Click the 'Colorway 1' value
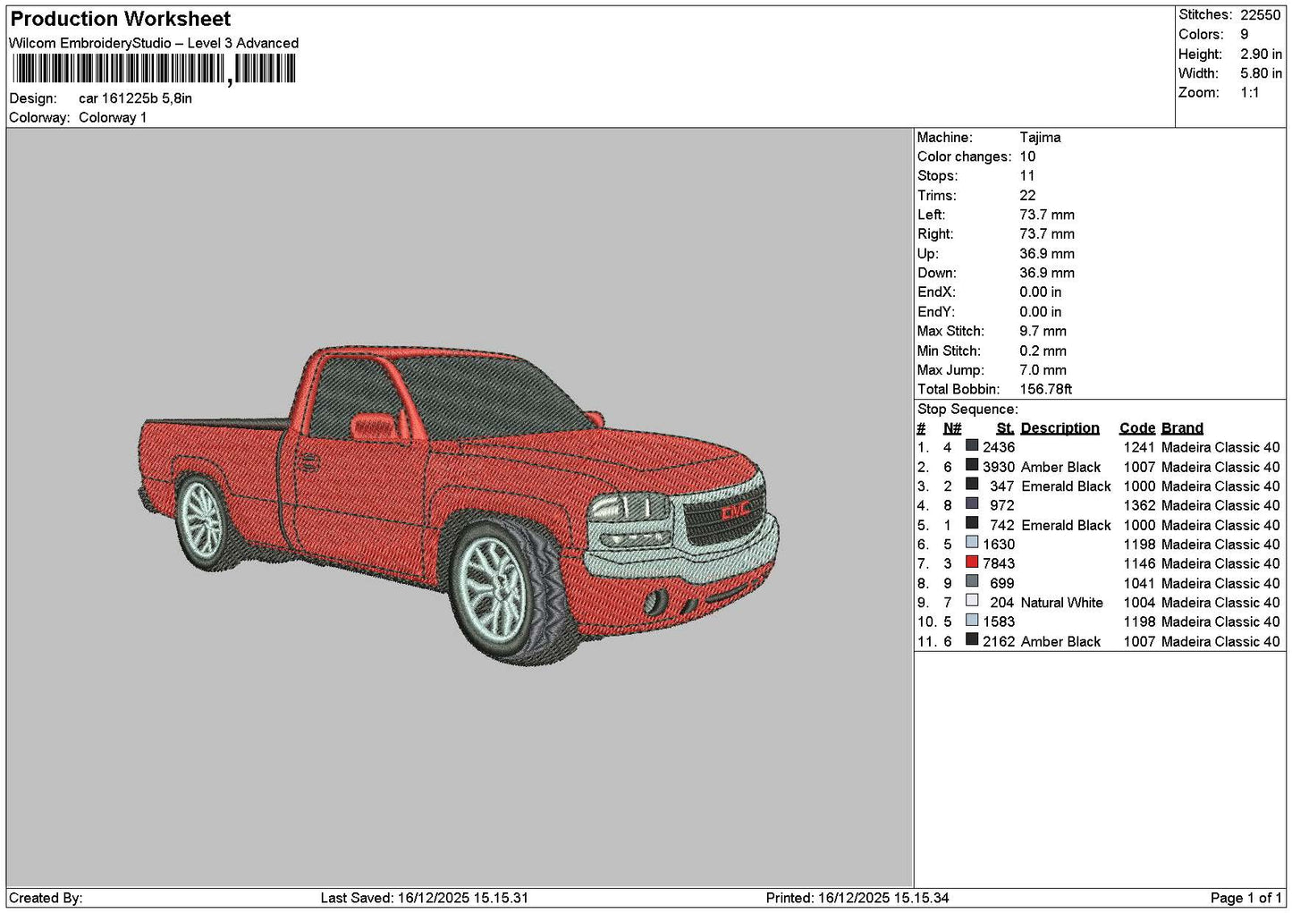The height and width of the screenshot is (913, 1292). (x=113, y=118)
